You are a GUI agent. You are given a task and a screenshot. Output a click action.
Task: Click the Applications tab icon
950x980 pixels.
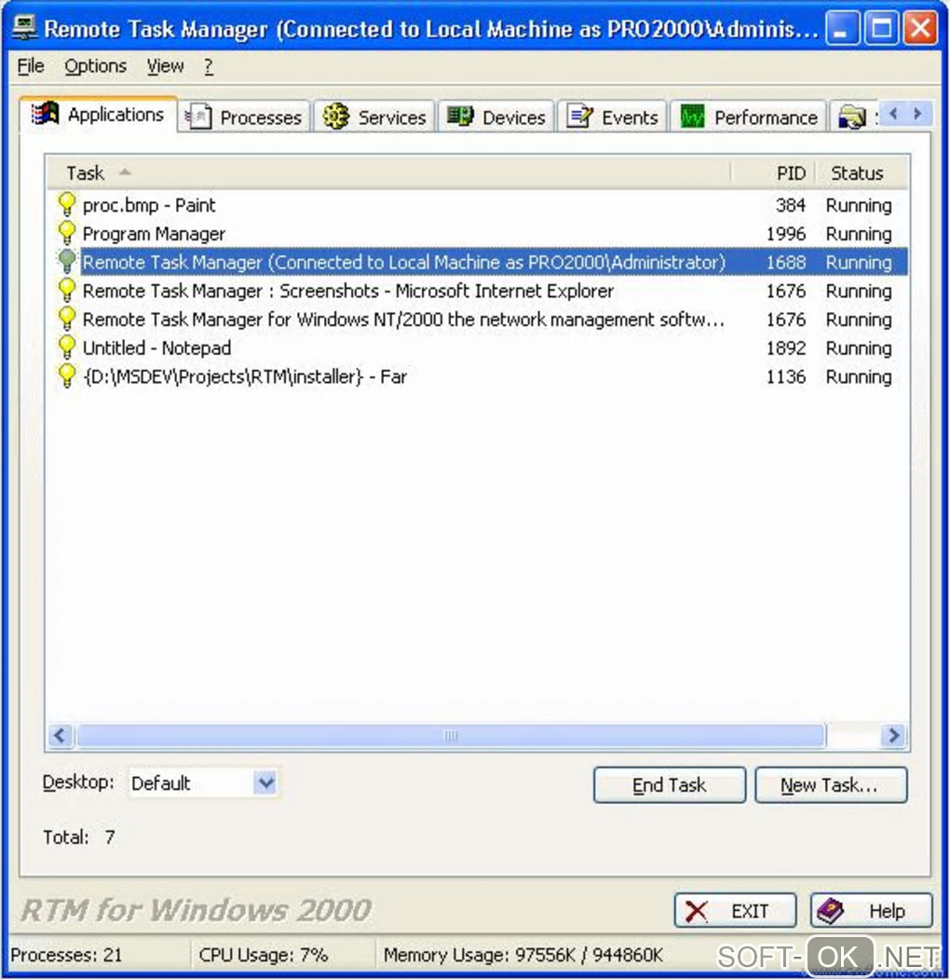pos(45,114)
